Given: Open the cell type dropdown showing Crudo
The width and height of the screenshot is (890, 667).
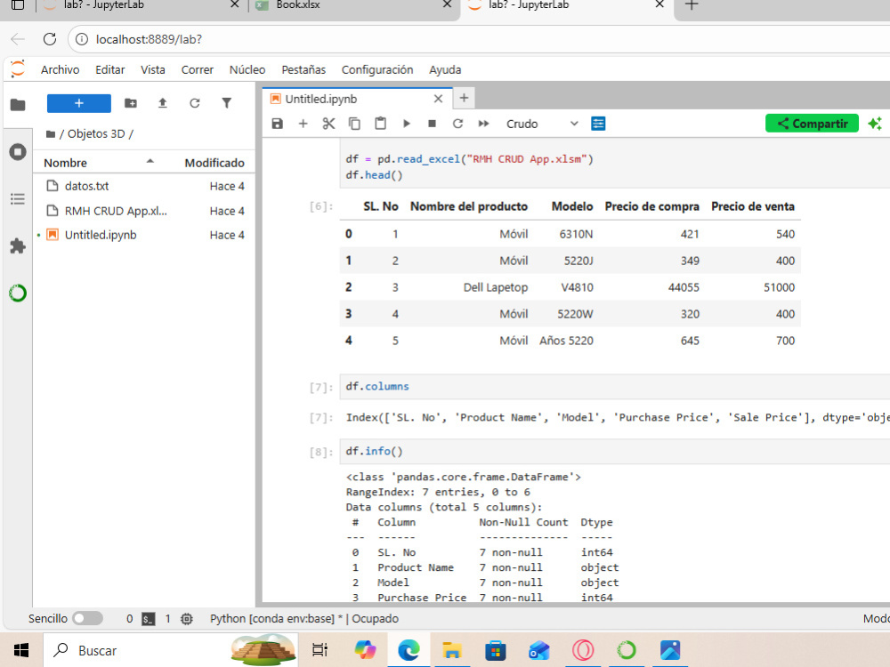Looking at the screenshot, I should 541,124.
